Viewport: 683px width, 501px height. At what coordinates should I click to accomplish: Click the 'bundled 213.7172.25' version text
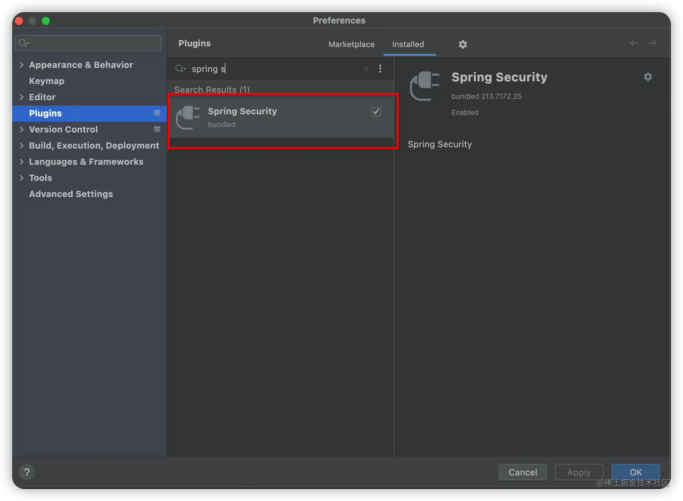(x=487, y=96)
